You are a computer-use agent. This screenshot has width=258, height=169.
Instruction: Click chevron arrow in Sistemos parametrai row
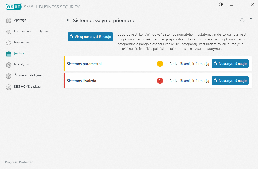tap(167, 64)
